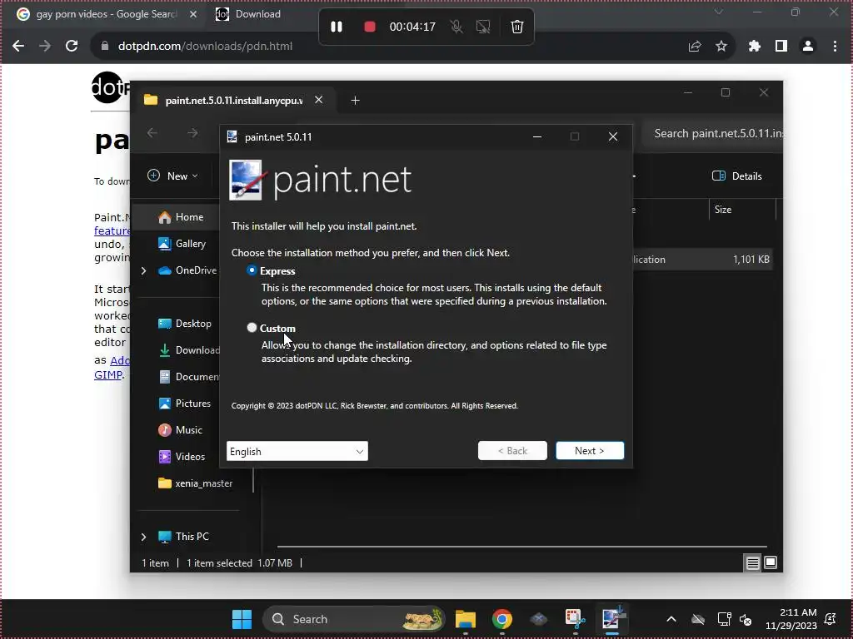Select the Custom installation option

point(252,328)
